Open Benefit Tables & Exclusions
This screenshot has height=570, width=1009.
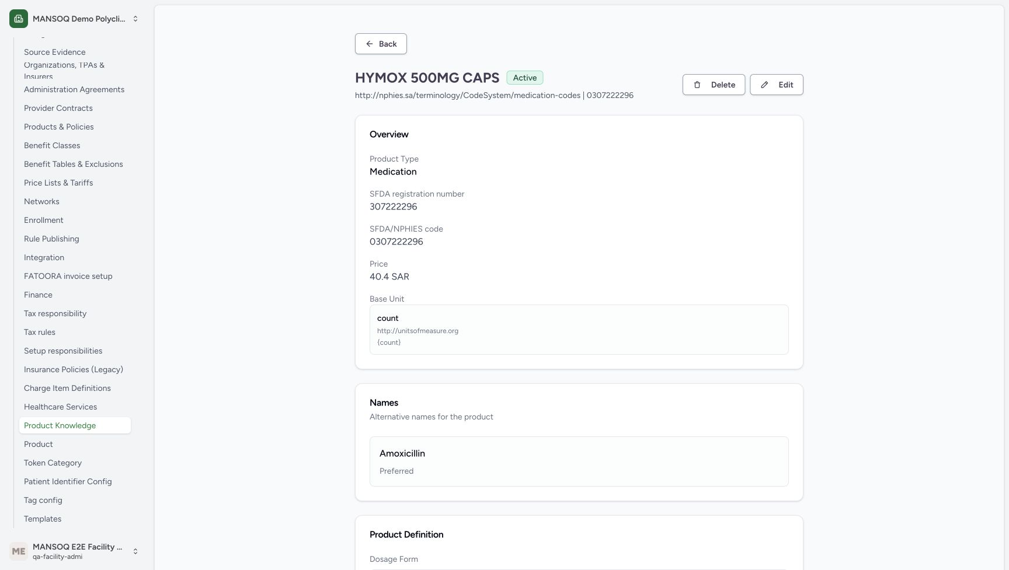(74, 164)
